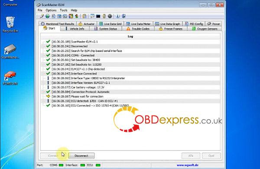Select the 'ECU detected: $7E8' log row
260x169 pixels.
130,101
